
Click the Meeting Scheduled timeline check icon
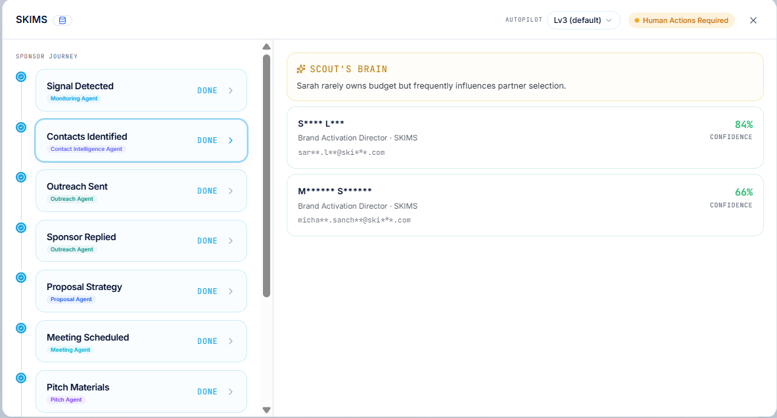click(x=21, y=328)
